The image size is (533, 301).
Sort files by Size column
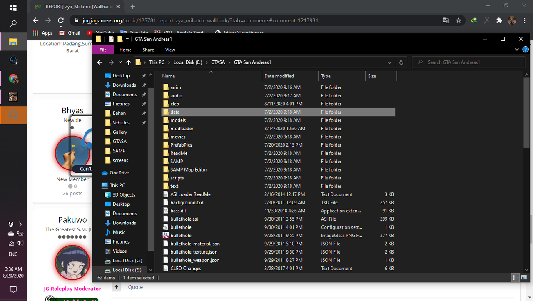[x=381, y=76]
